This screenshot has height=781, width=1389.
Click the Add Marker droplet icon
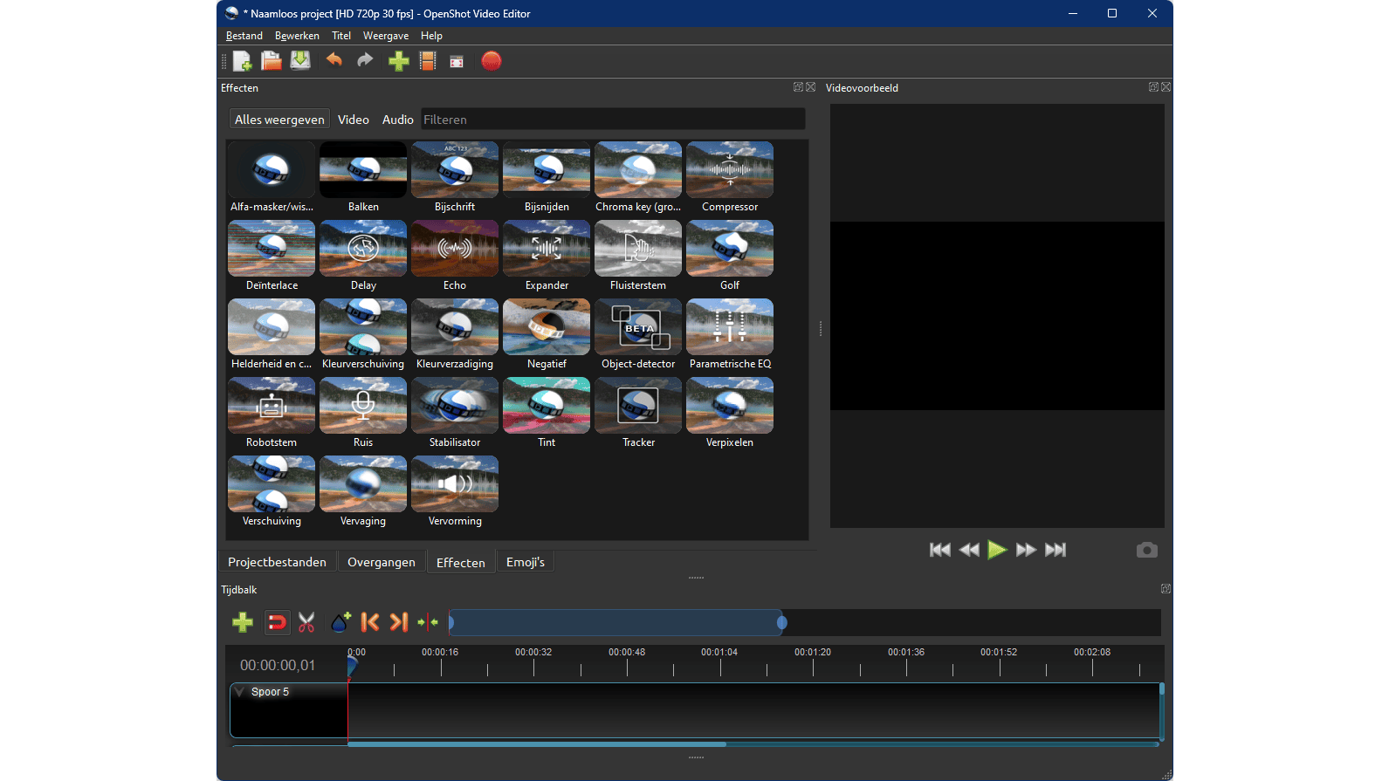click(340, 622)
